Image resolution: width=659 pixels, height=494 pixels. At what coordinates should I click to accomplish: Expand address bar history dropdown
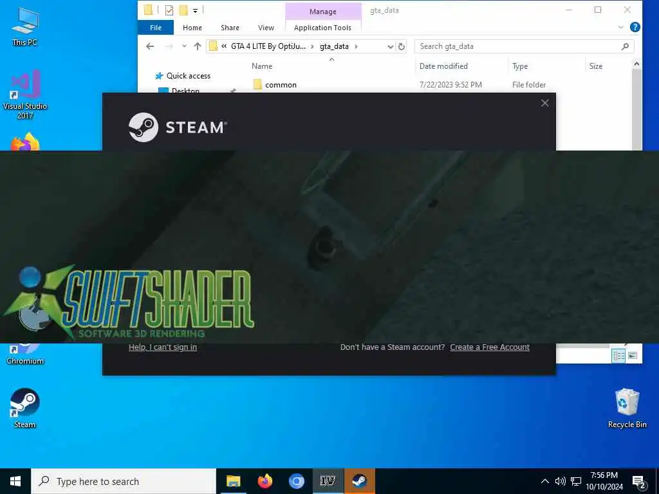(x=390, y=46)
